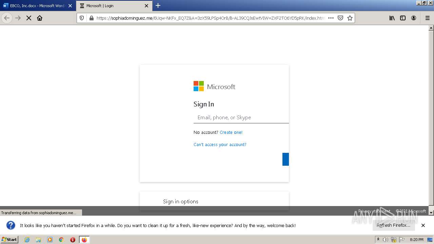Image resolution: width=434 pixels, height=244 pixels.
Task: Click the browser Forward arrow button
Action: [x=18, y=18]
